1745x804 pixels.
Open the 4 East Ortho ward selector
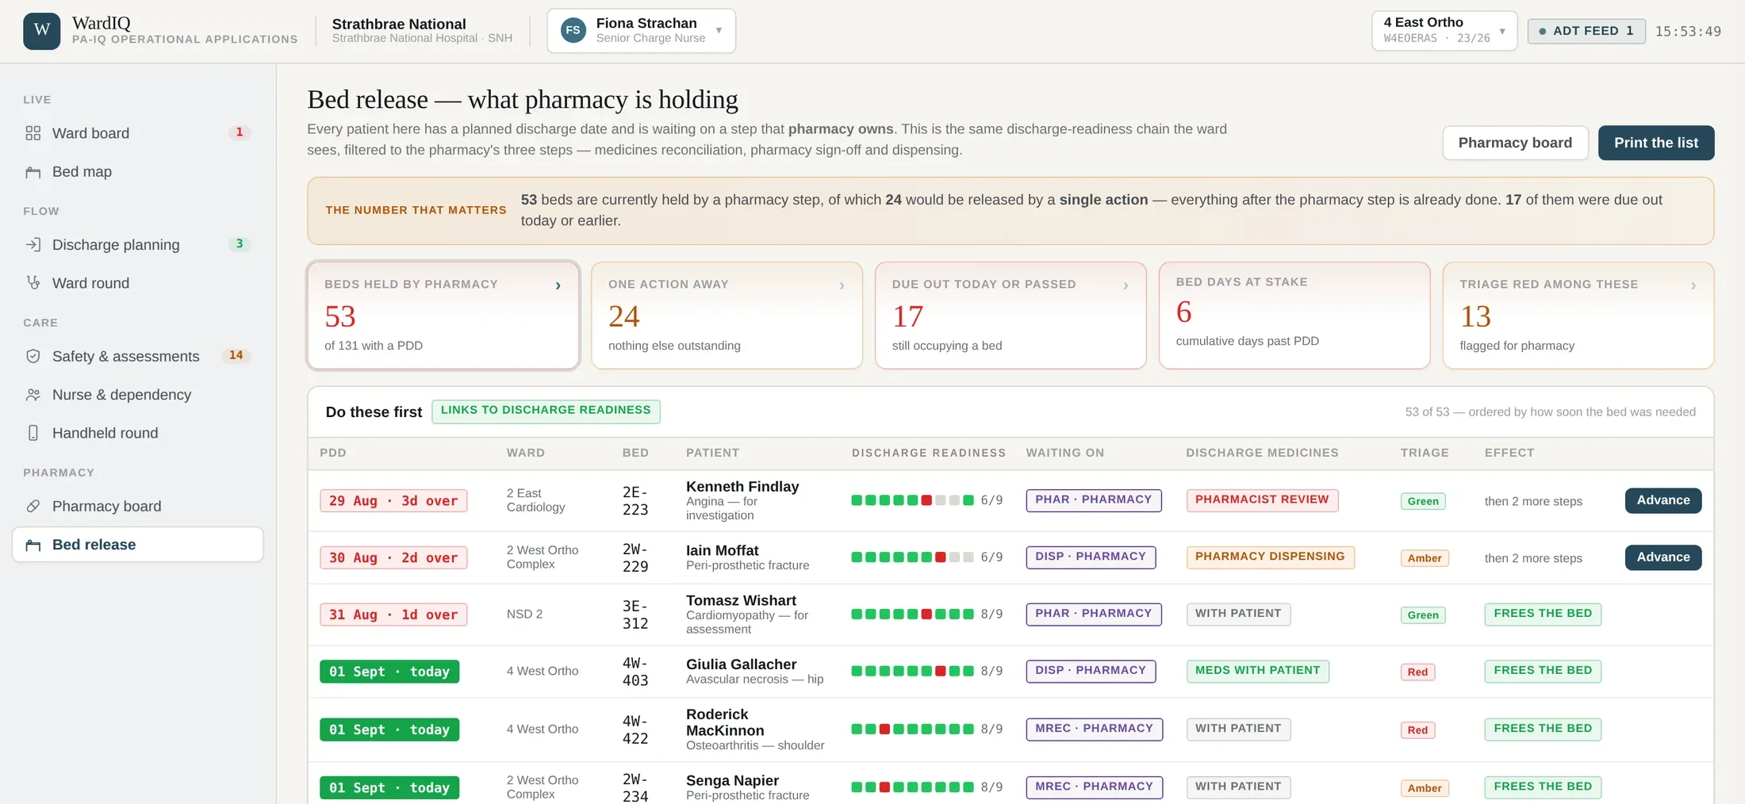tap(1444, 31)
